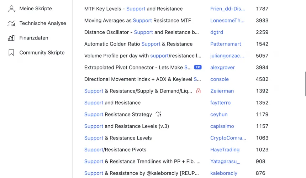
Task: Select Support and Resistance Levels (v.3)
Action: (x=127, y=126)
